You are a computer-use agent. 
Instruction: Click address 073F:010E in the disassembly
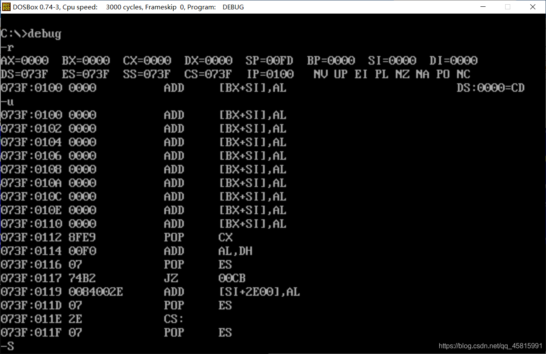(31, 210)
